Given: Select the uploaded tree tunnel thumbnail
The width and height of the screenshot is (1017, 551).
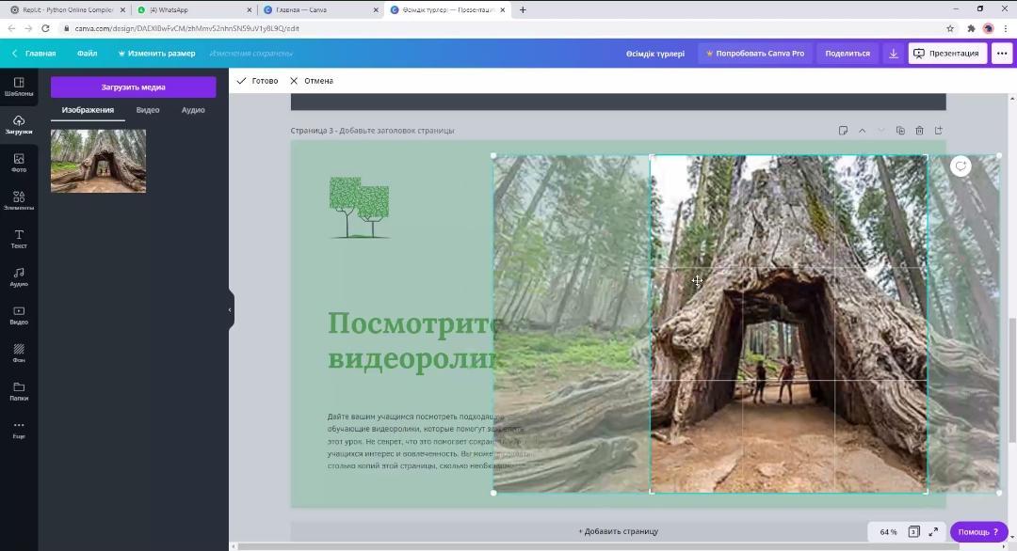Looking at the screenshot, I should 98,161.
